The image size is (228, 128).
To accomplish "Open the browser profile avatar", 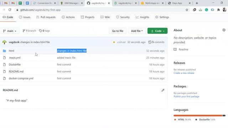I will pos(224,10).
